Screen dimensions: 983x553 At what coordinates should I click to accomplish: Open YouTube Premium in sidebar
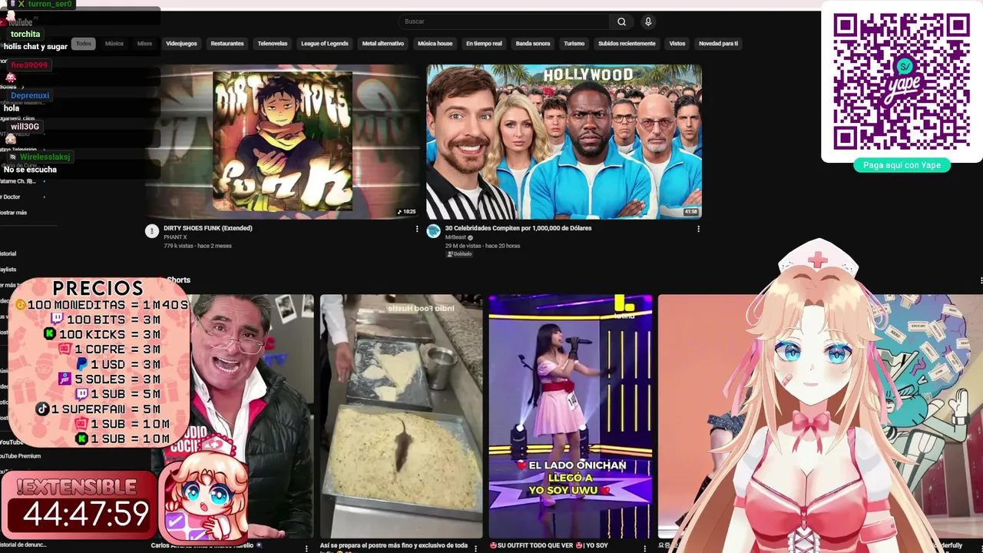[20, 456]
